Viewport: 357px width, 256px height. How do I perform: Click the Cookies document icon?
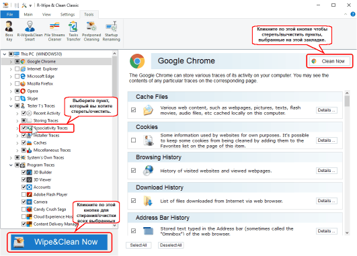148,140
